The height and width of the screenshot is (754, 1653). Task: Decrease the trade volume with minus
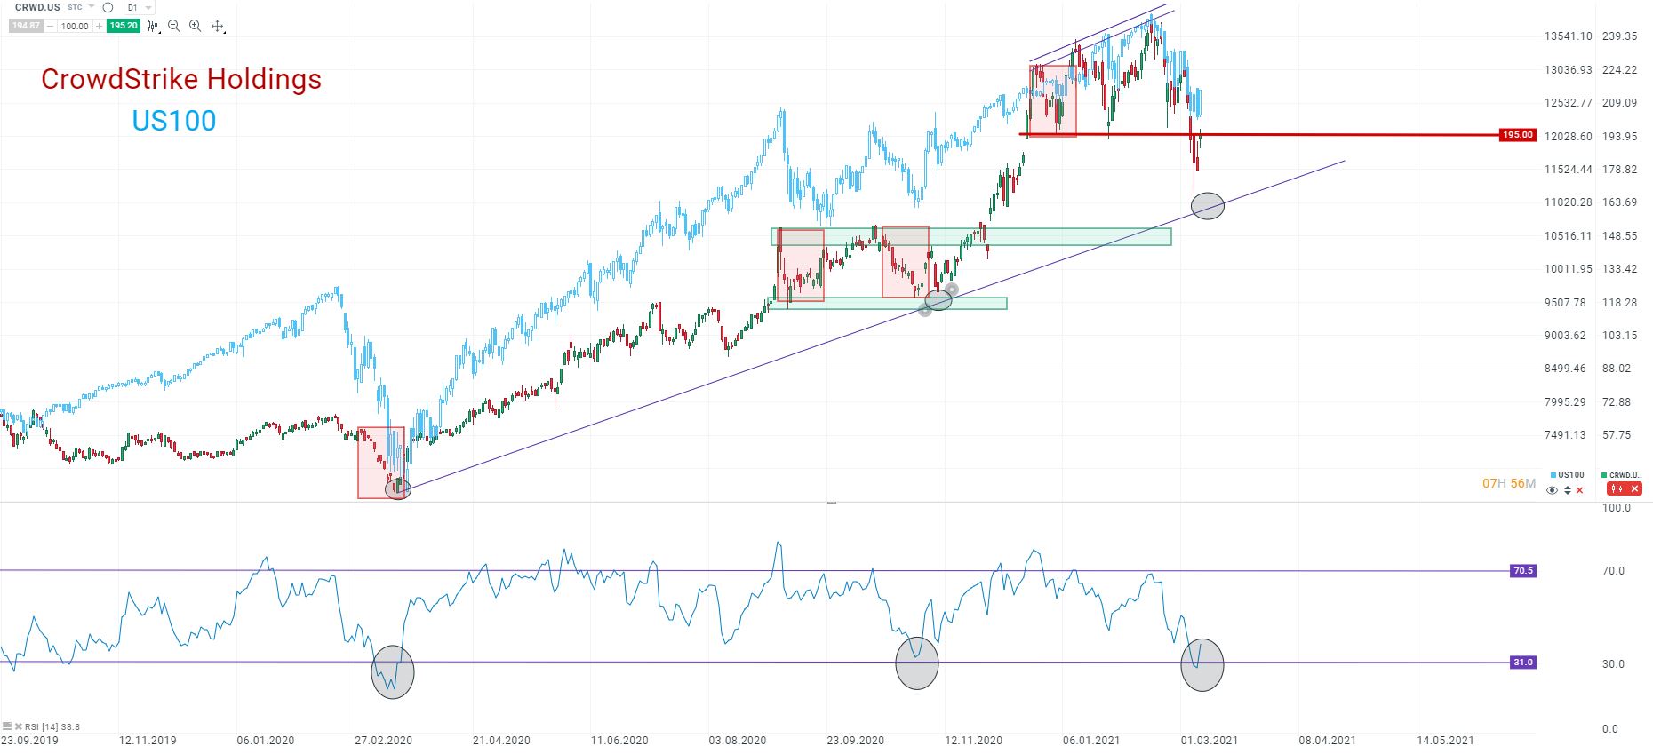(52, 27)
